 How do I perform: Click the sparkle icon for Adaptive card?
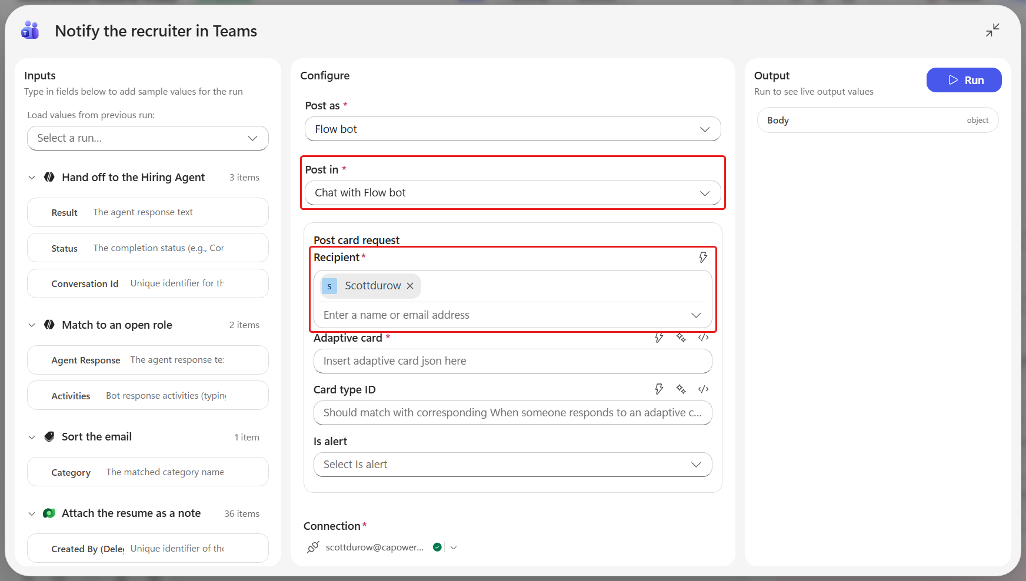pyautogui.click(x=681, y=338)
